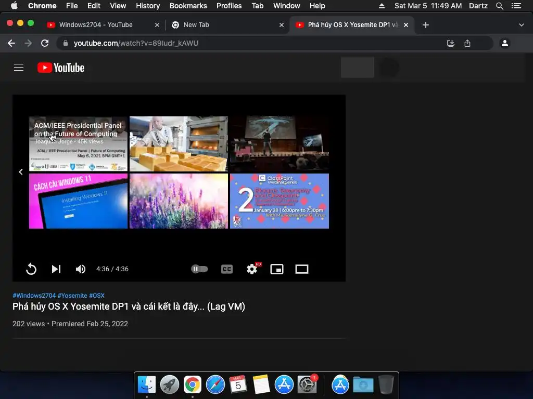Open Notes from the Dock

point(261,385)
